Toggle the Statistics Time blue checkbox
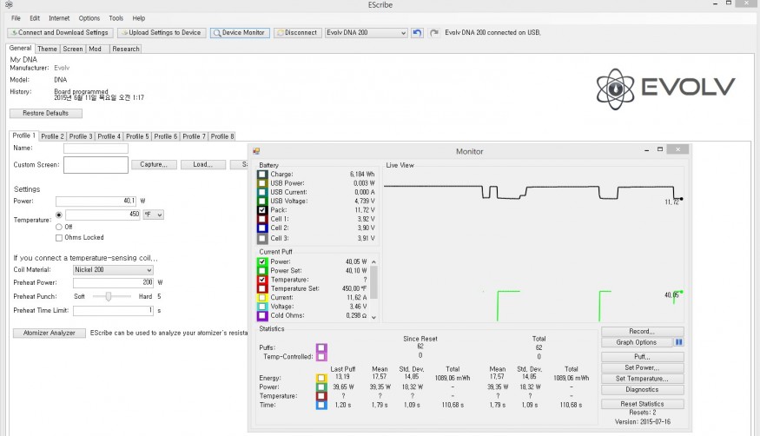The height and width of the screenshot is (436, 760). coord(321,405)
